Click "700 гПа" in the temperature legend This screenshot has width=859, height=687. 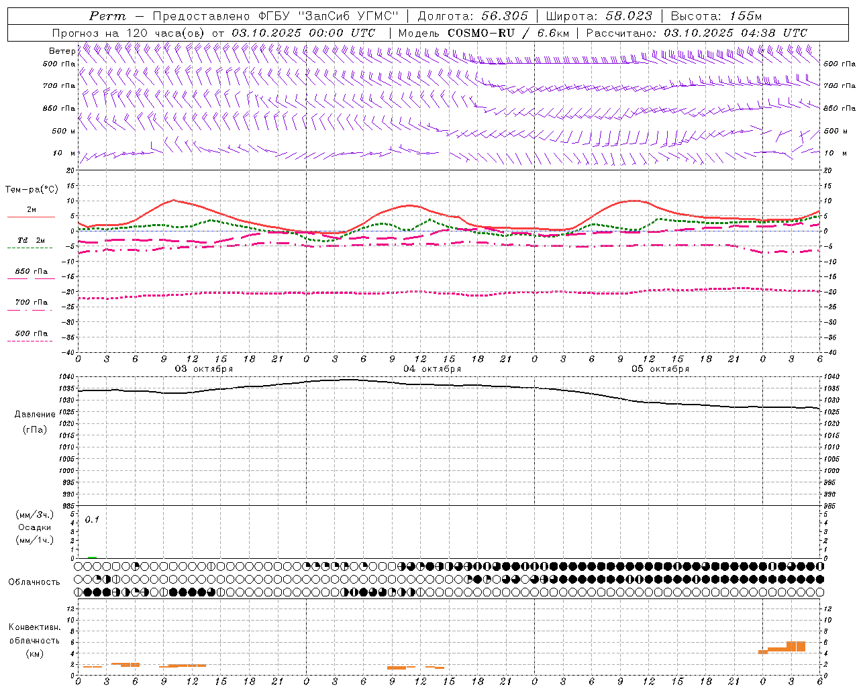[x=32, y=303]
